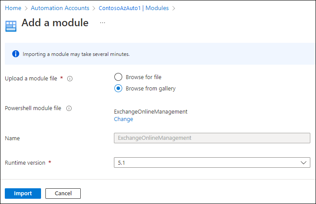The image size is (316, 204).
Task: Click the Add a module blade icon
Action: (10, 26)
